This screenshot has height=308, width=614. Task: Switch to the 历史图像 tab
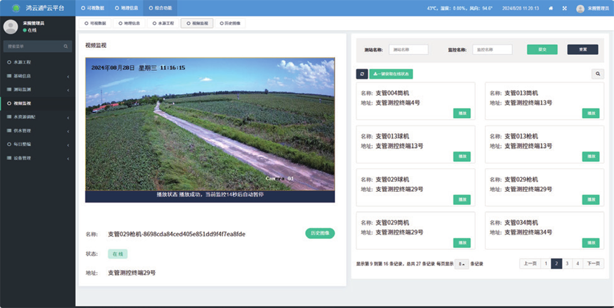point(231,24)
